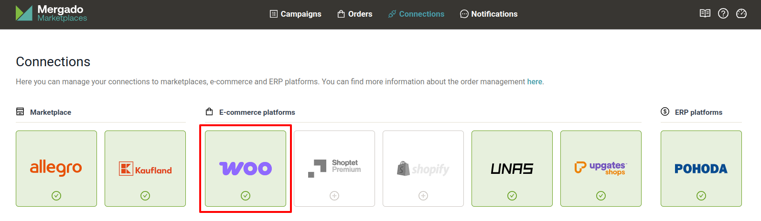Open the Notifications menu item

[x=489, y=14]
